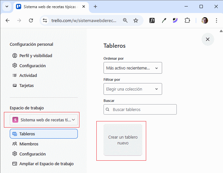Click the browser reload page icon
The width and height of the screenshot is (223, 173).
(31, 20)
